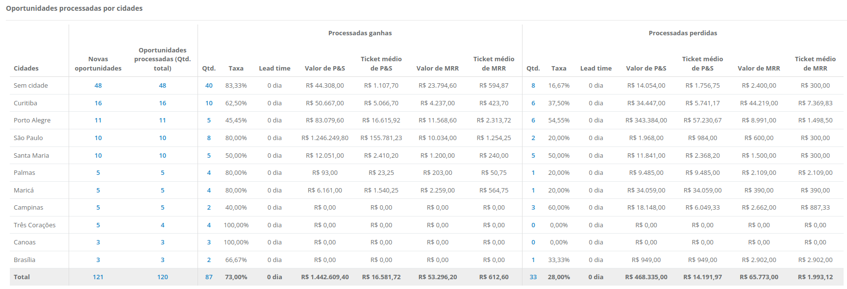Open São Paulo's lost Qtd. link
Viewport: 847px width, 289px height.
pyautogui.click(x=533, y=138)
